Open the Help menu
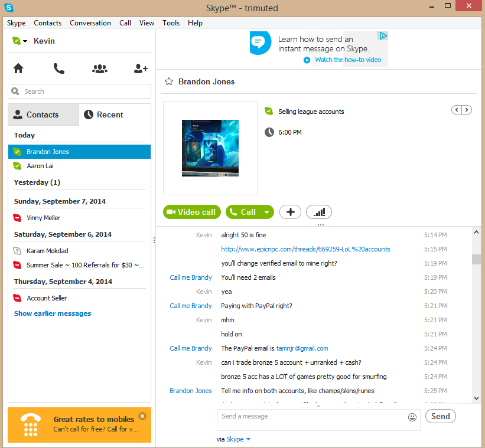Viewport: 485px width, 448px height. [x=195, y=23]
